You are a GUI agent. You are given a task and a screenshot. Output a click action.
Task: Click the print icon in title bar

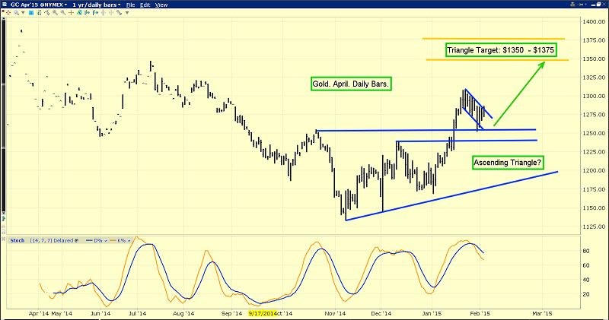click(572, 5)
